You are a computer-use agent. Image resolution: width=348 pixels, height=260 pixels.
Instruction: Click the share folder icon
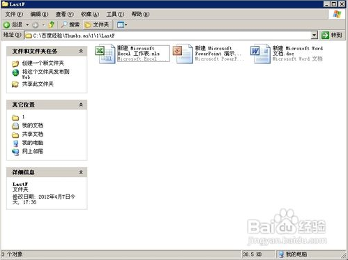pos(15,84)
